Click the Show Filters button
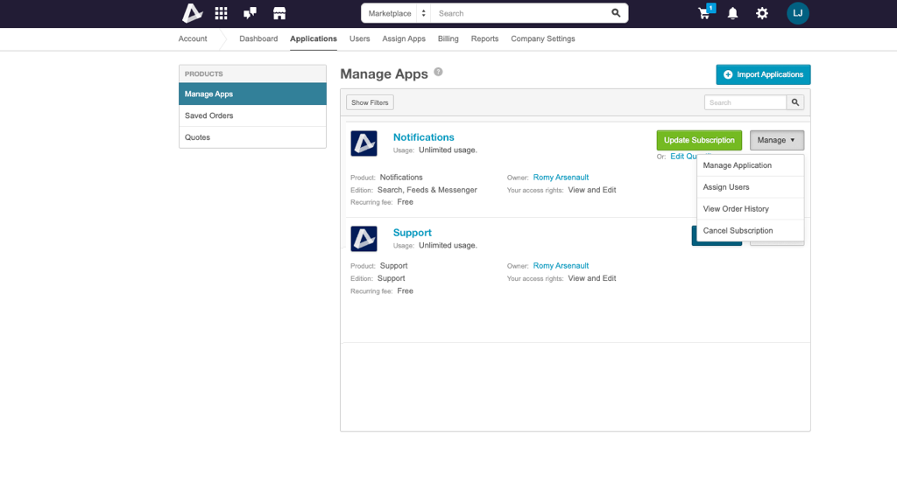Viewport: 897px width, 504px height. point(370,103)
